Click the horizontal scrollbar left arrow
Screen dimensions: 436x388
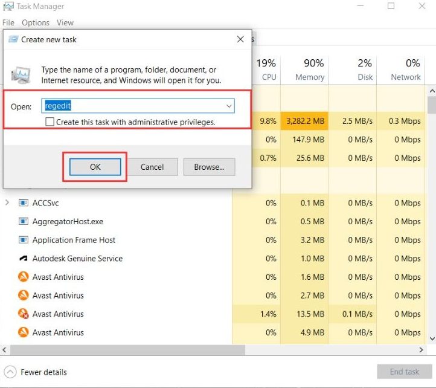pos(4,349)
